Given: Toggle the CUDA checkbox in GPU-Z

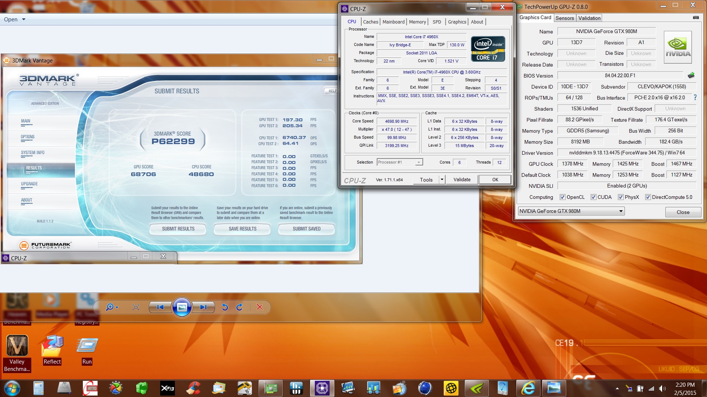Looking at the screenshot, I should pyautogui.click(x=593, y=197).
